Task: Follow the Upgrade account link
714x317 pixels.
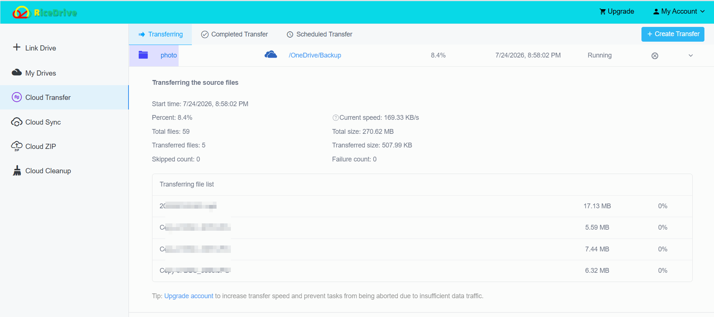Action: point(189,296)
